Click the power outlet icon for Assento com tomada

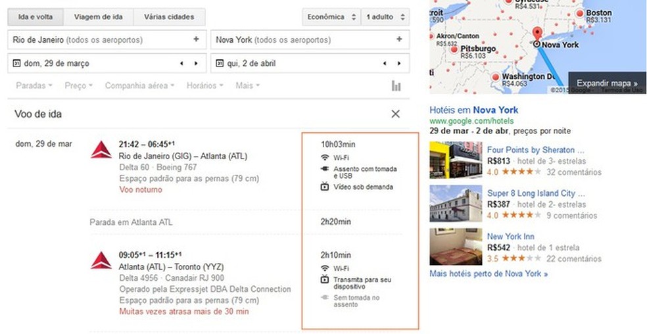tap(325, 168)
